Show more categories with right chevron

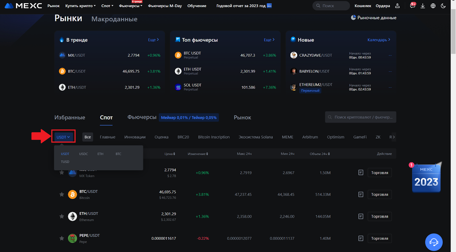click(394, 137)
